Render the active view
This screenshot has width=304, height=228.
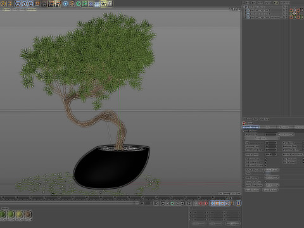(44, 4)
